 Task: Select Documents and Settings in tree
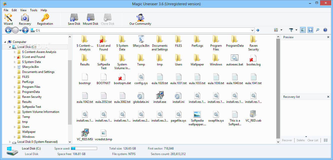(38, 72)
